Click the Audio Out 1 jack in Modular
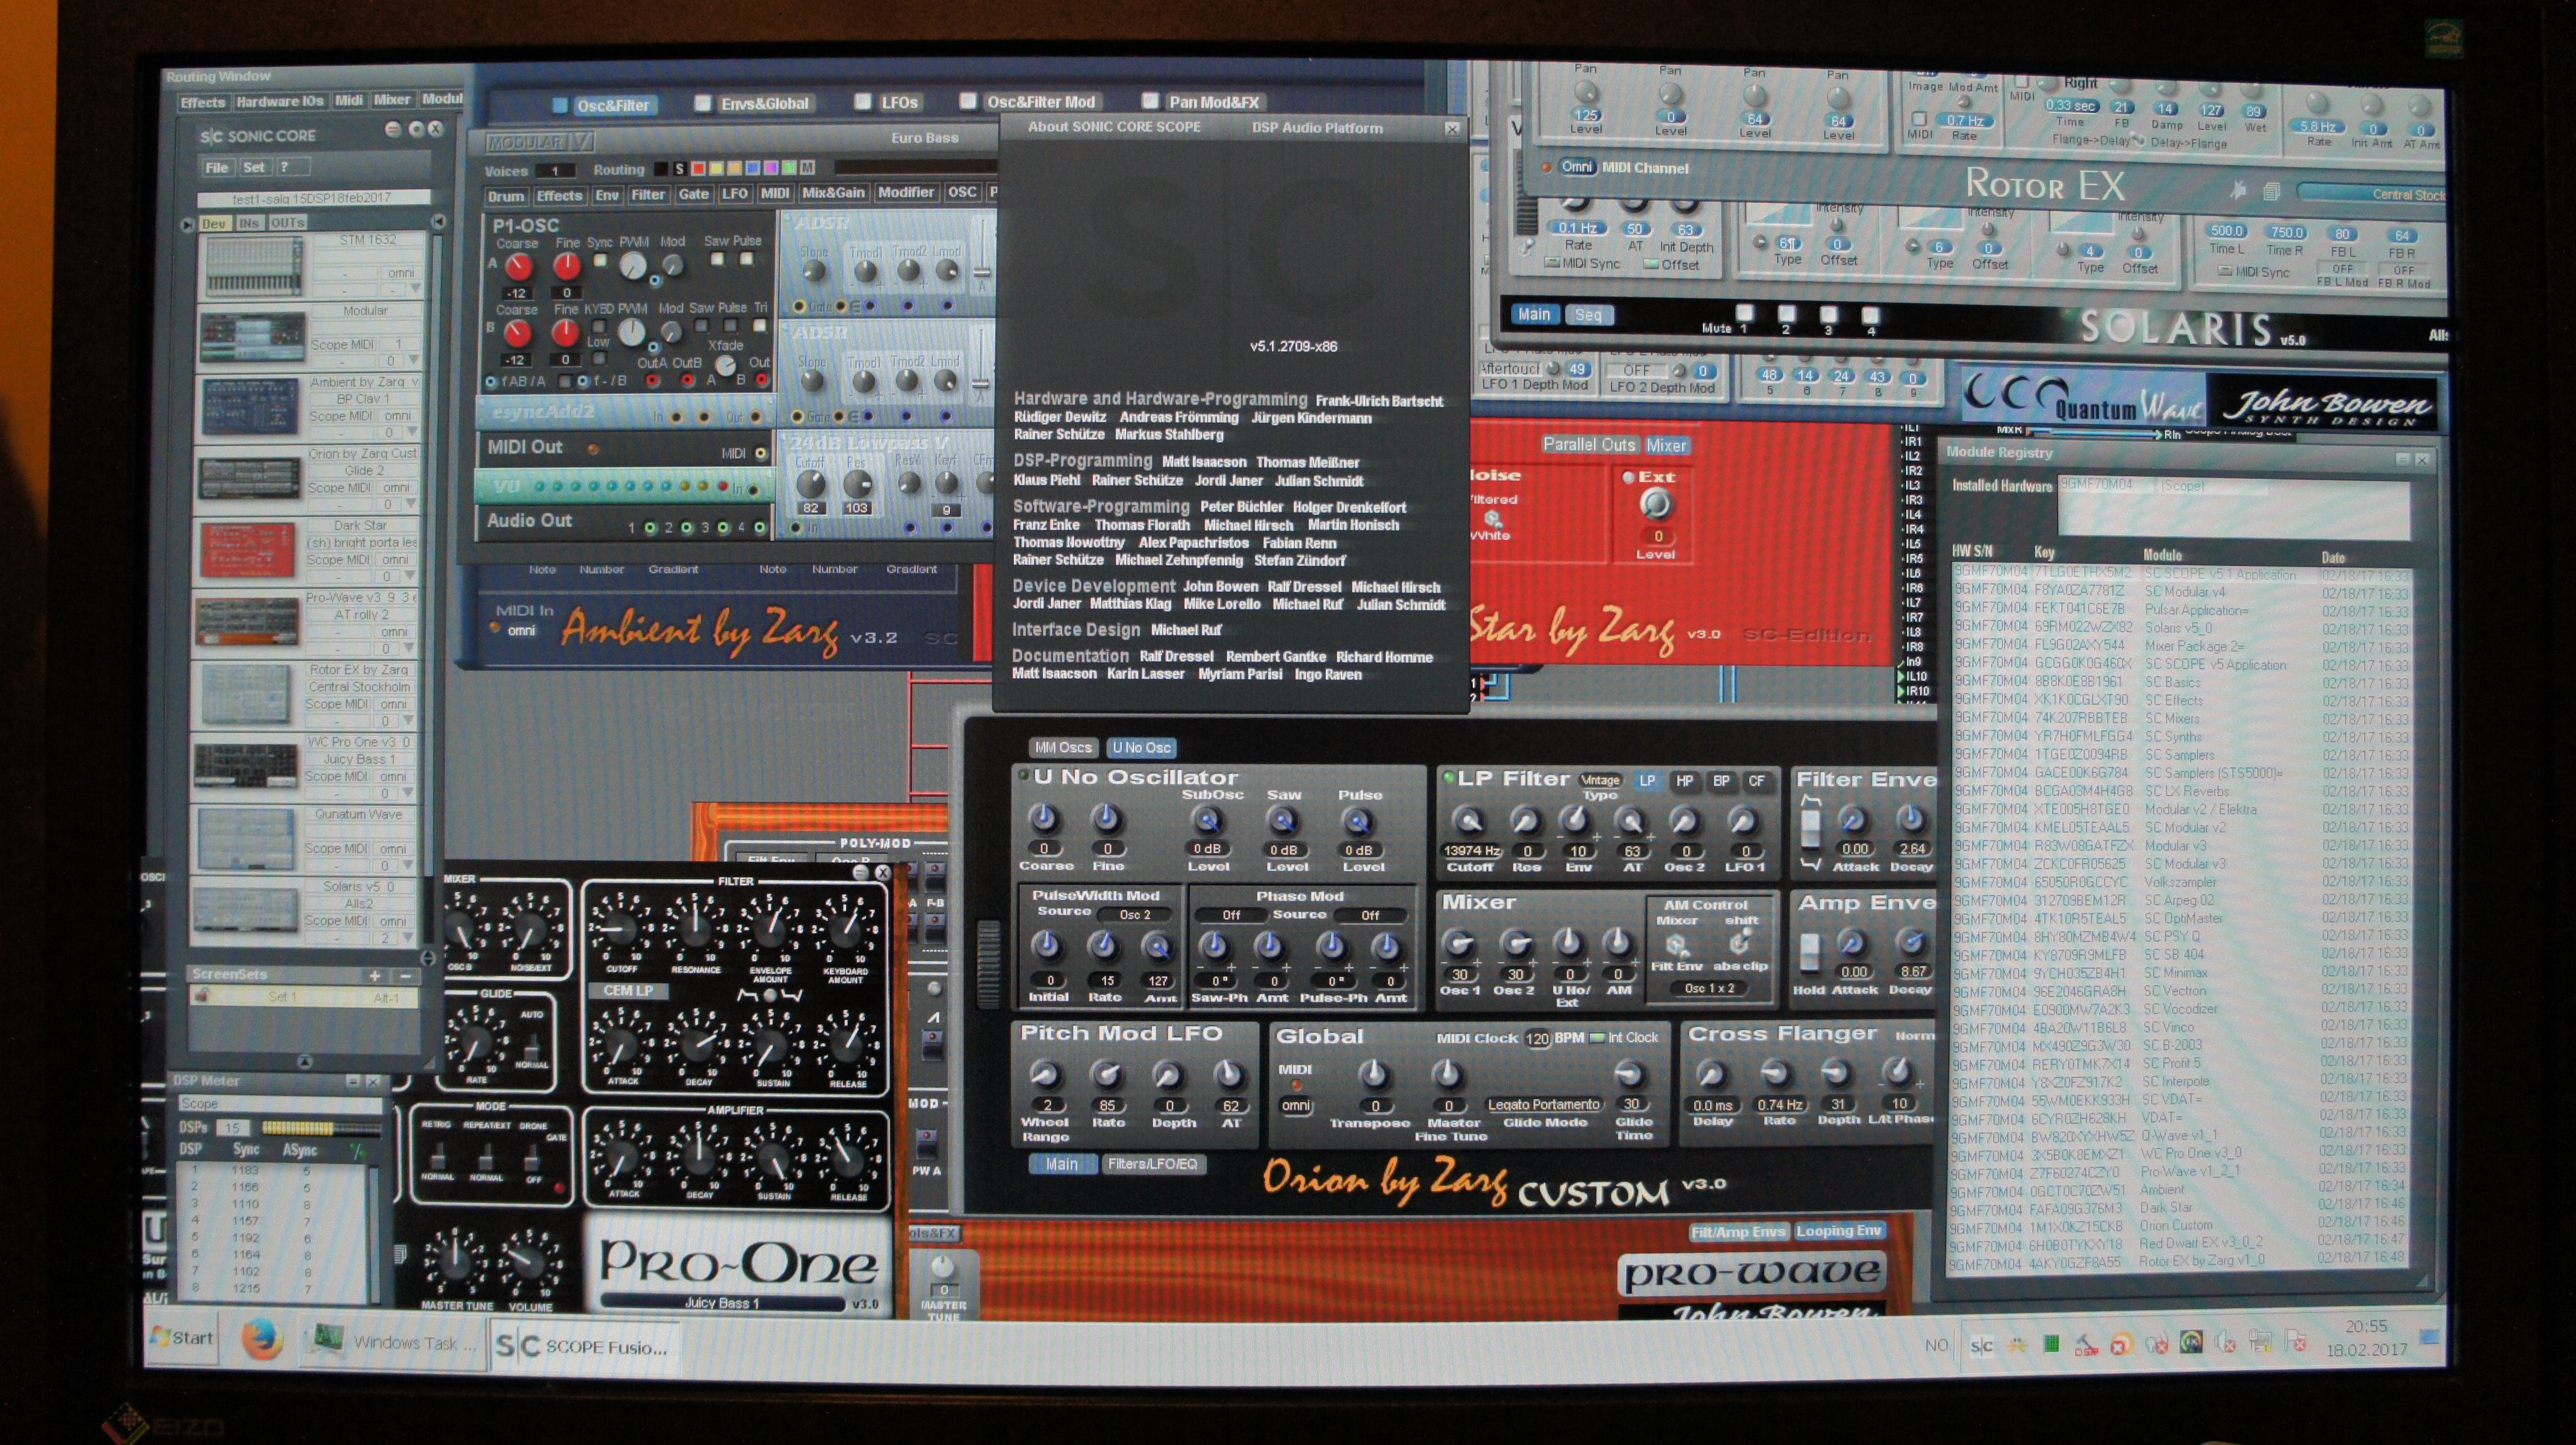This screenshot has height=1445, width=2576. (651, 528)
